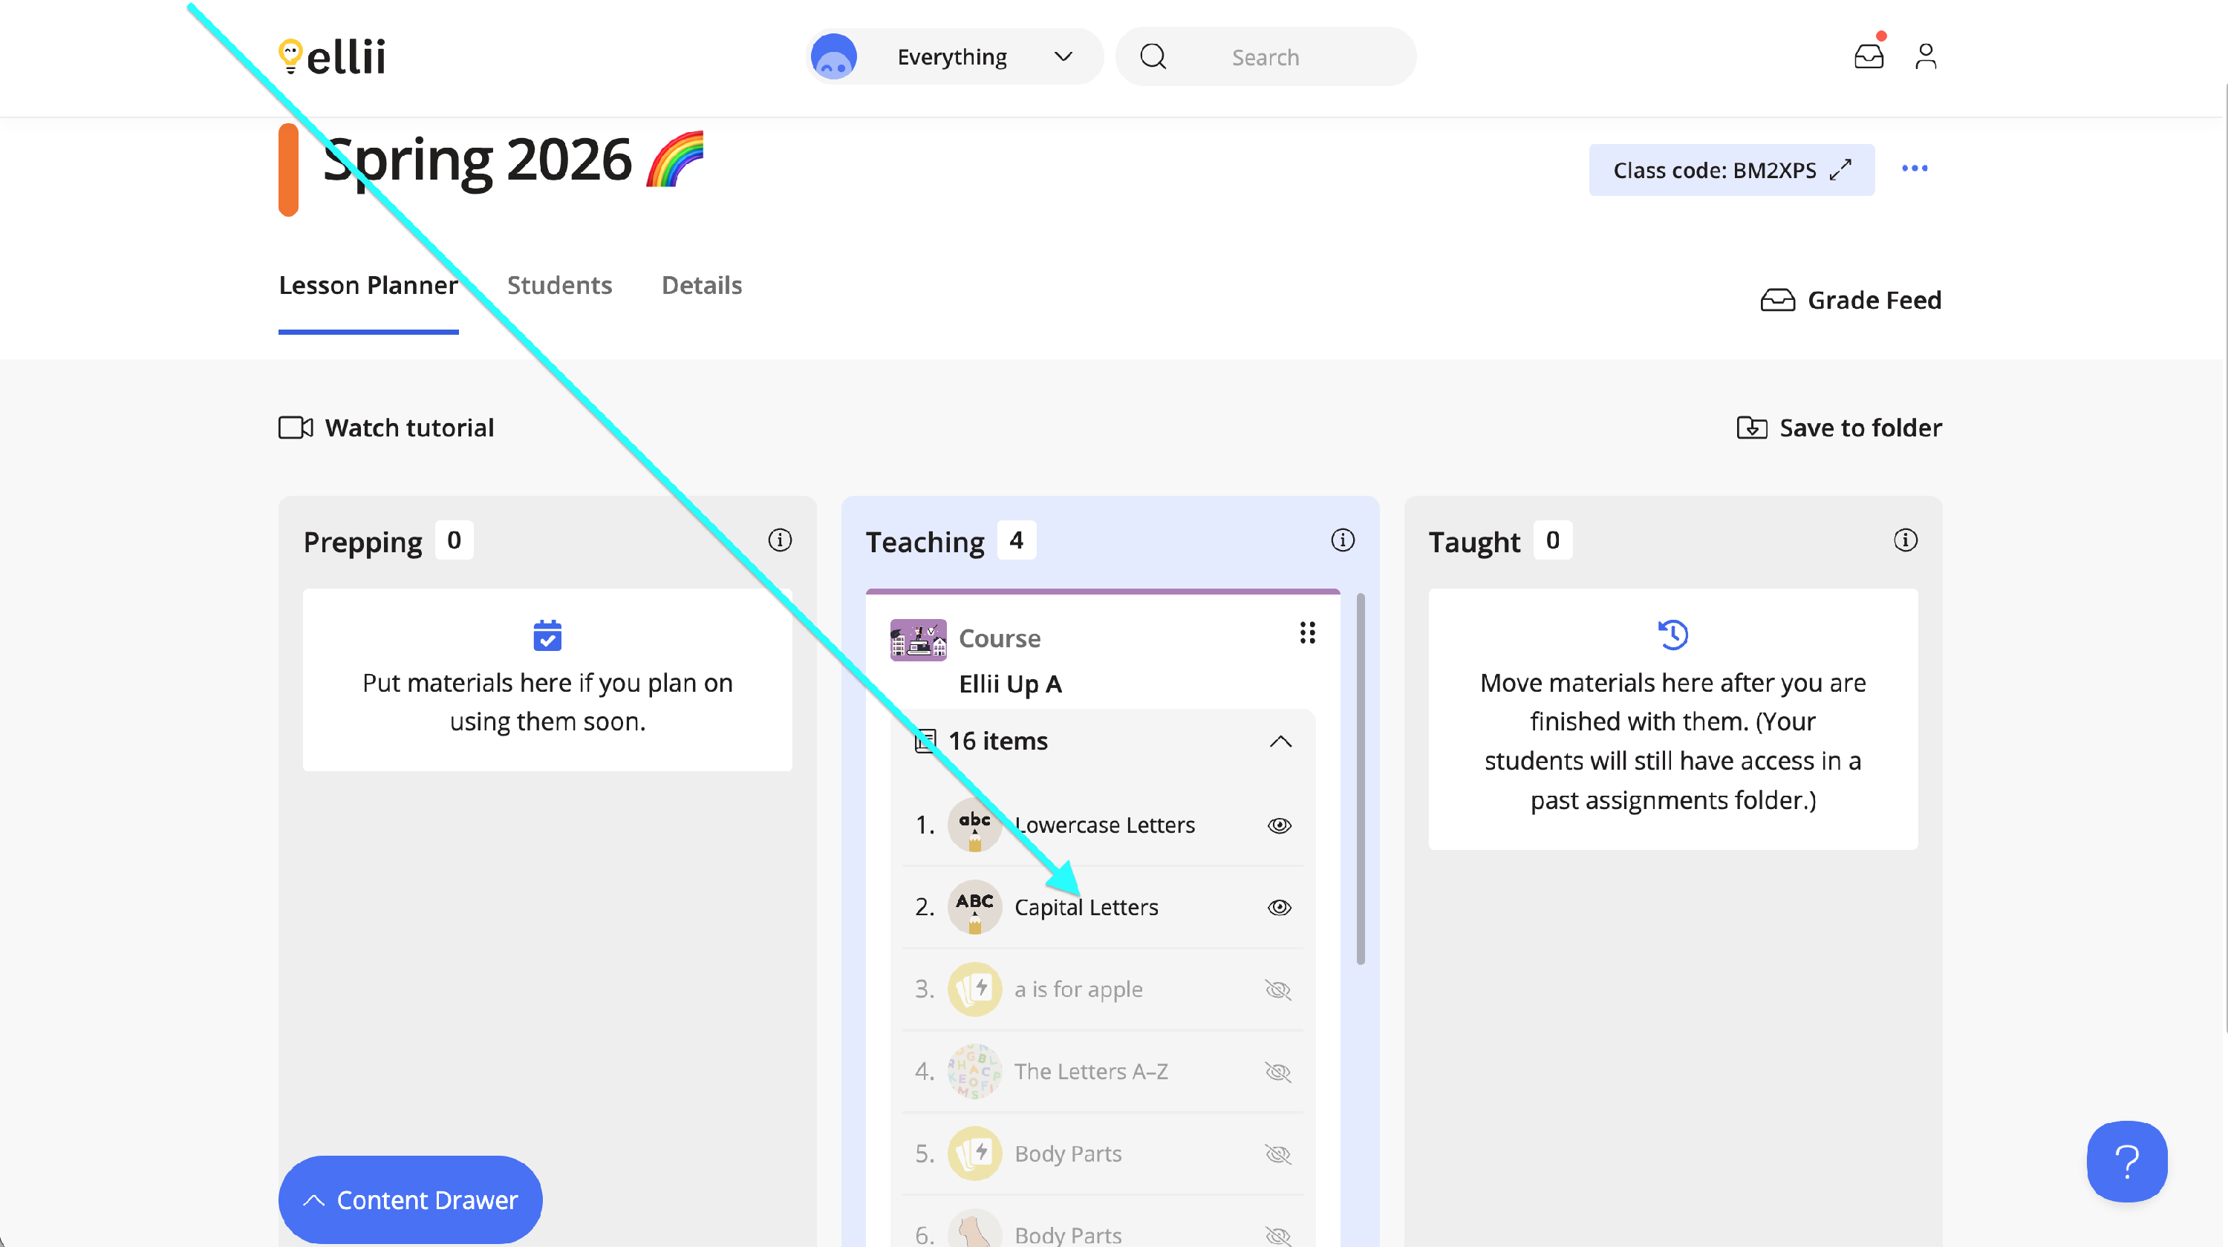Click the orange class color bar
The height and width of the screenshot is (1247, 2228).
288,169
